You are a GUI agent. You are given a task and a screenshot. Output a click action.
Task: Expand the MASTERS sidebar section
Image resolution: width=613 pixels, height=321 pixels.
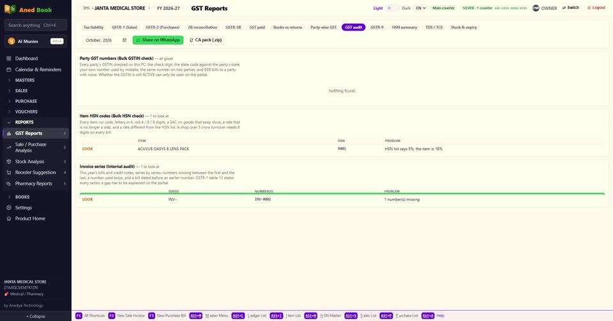pyautogui.click(x=36, y=80)
